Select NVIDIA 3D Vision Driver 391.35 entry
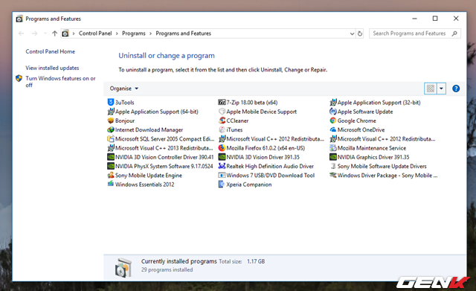 coord(260,157)
